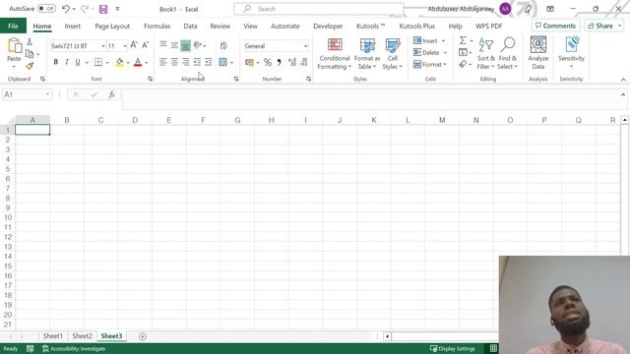
Task: Open Conditional Formatting menu
Action: [x=335, y=54]
